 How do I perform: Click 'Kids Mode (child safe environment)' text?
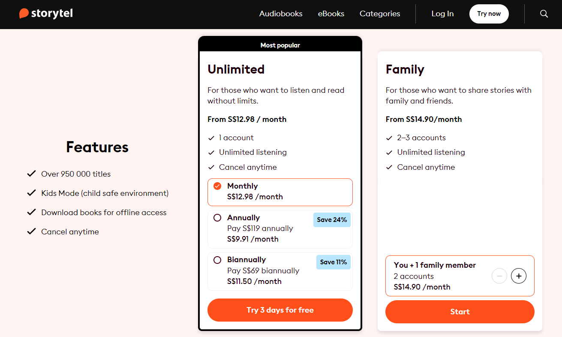click(x=105, y=193)
